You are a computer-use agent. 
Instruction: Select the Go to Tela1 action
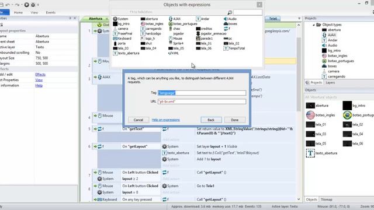pyautogui.click(x=205, y=186)
